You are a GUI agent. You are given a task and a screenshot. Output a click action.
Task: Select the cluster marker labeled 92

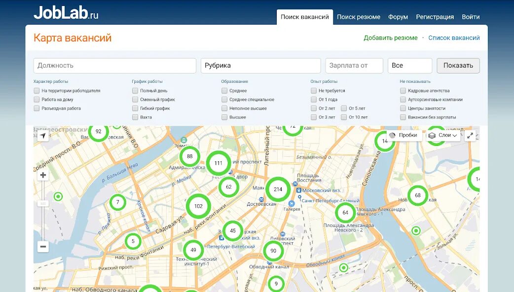coord(98,131)
